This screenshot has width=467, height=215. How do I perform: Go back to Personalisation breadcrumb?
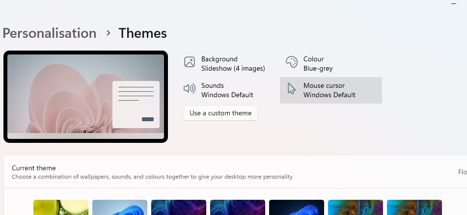[50, 33]
